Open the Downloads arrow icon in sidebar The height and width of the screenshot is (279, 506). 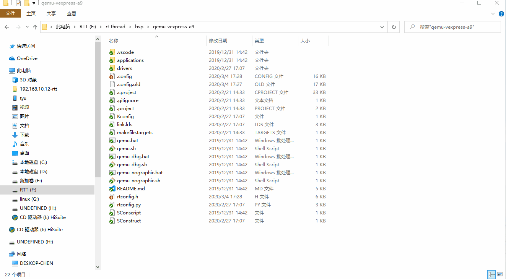(15, 135)
